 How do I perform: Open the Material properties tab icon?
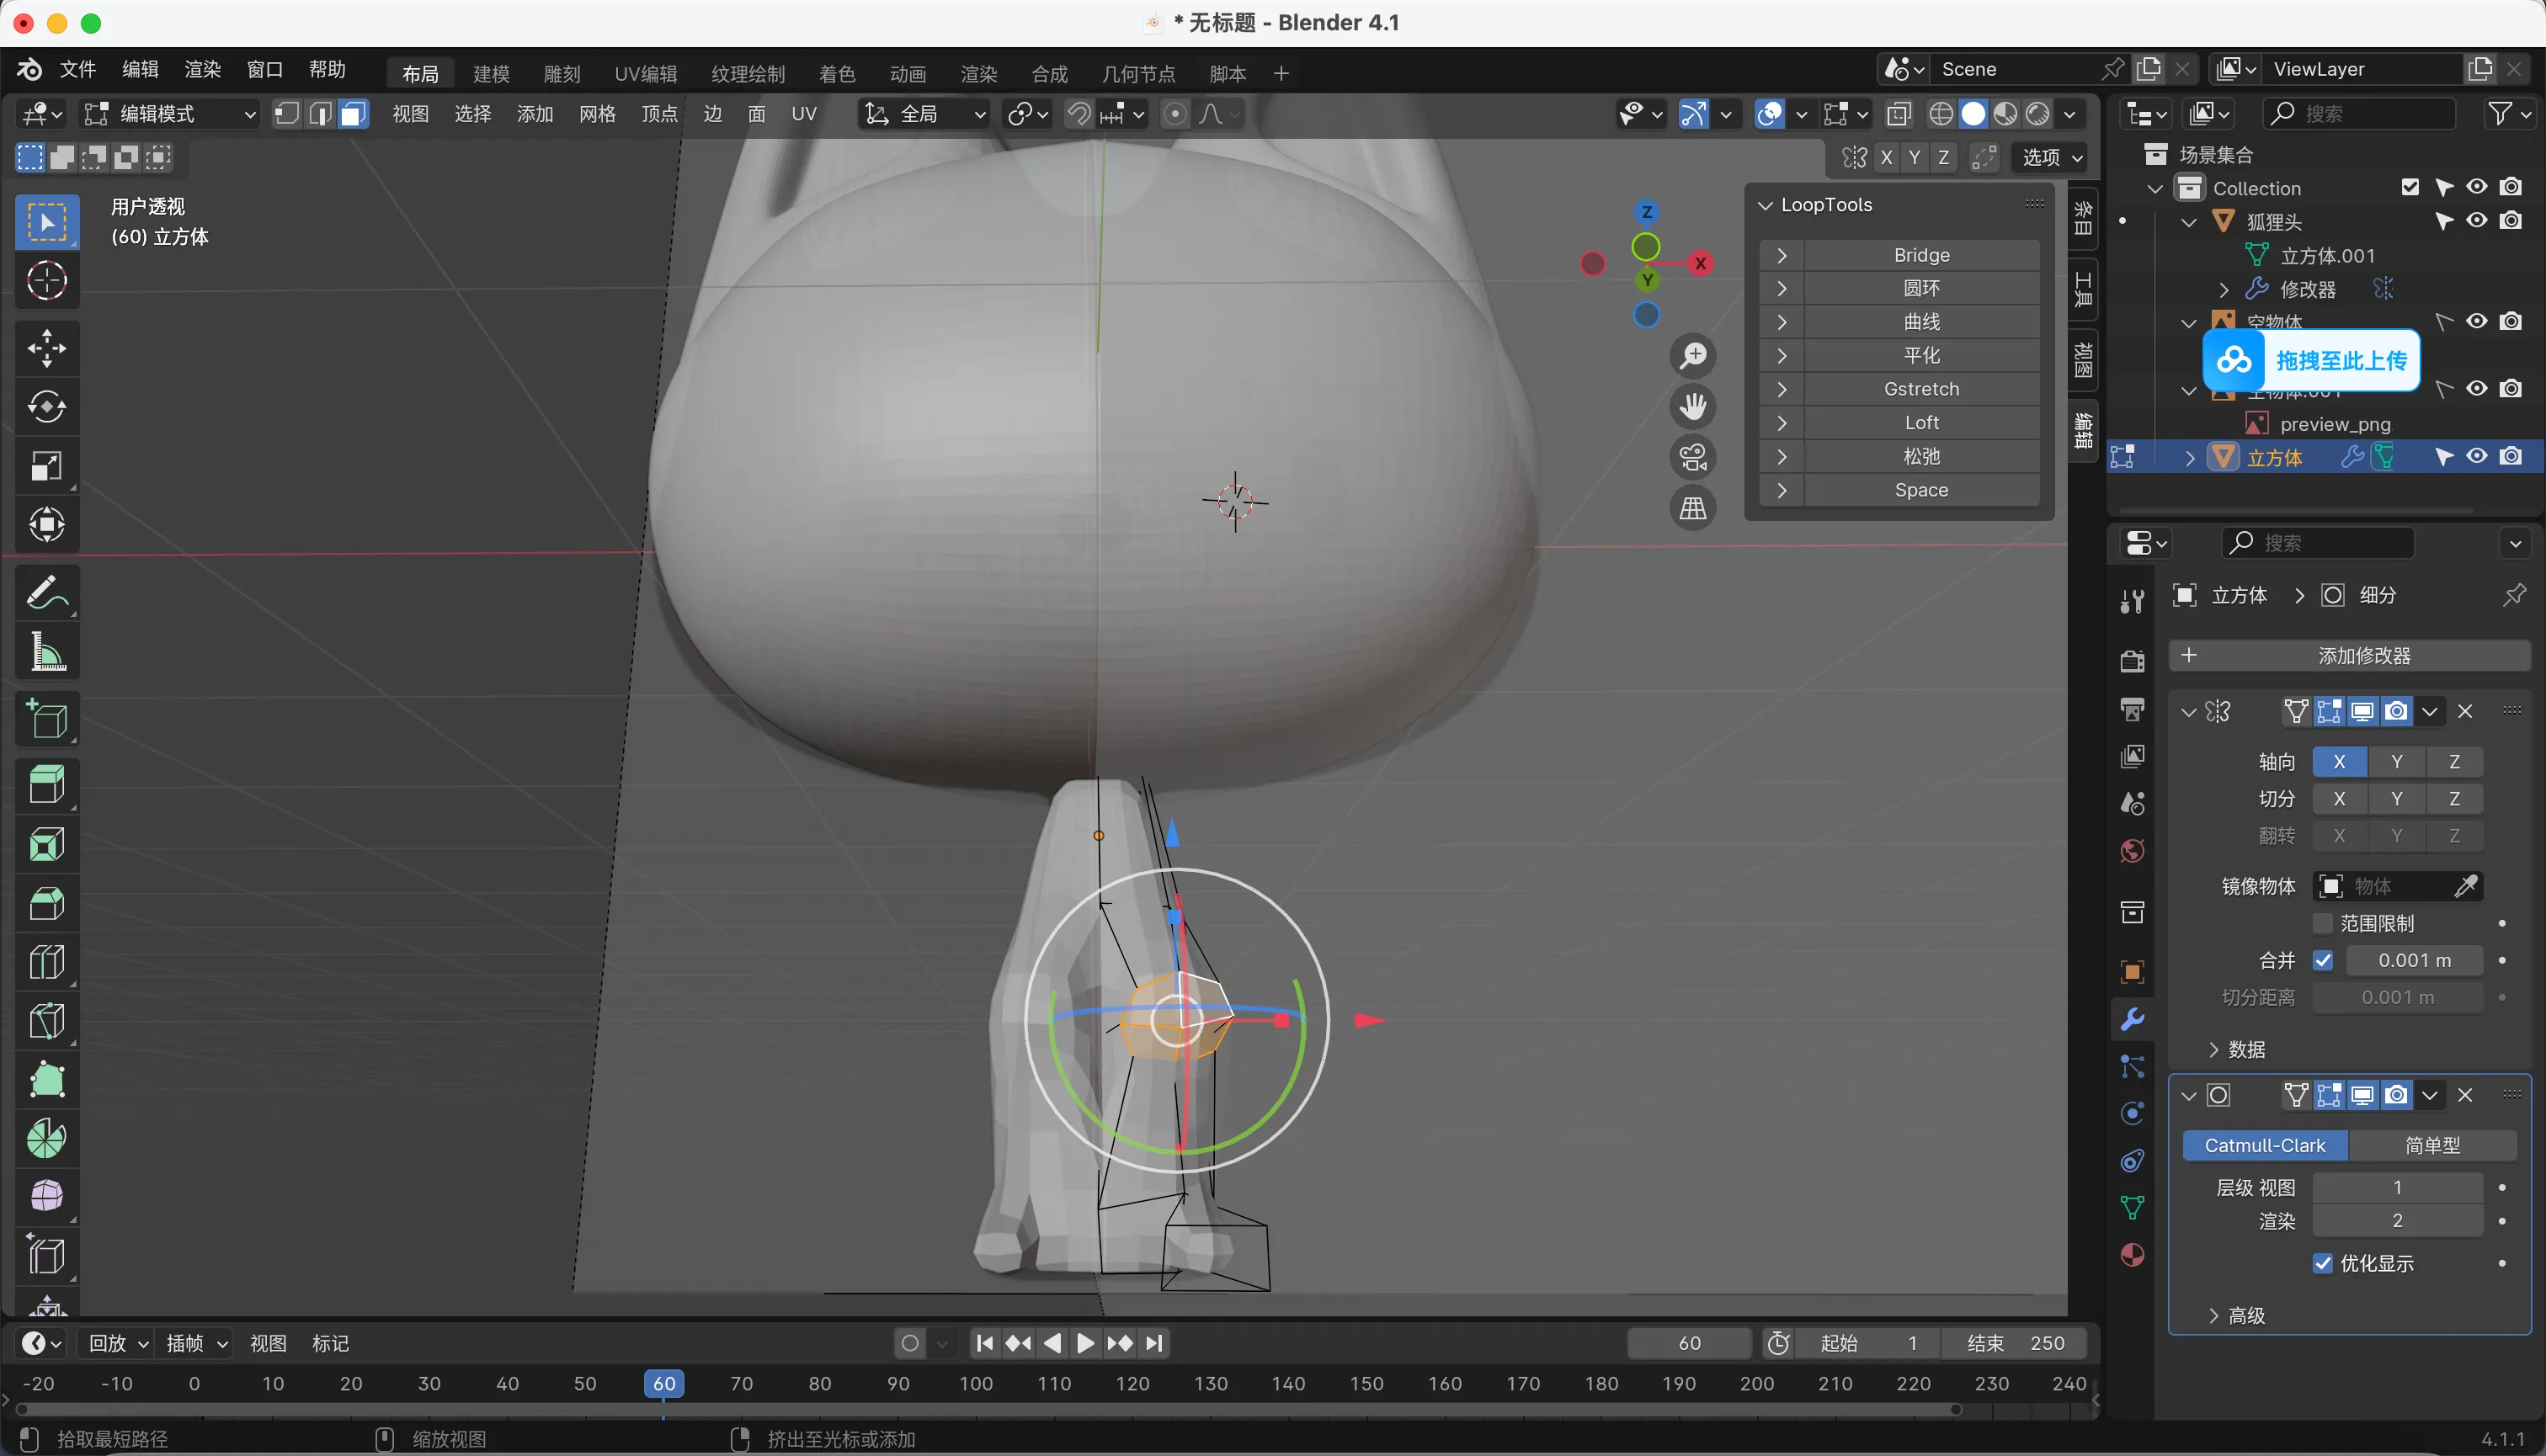pos(2132,1255)
